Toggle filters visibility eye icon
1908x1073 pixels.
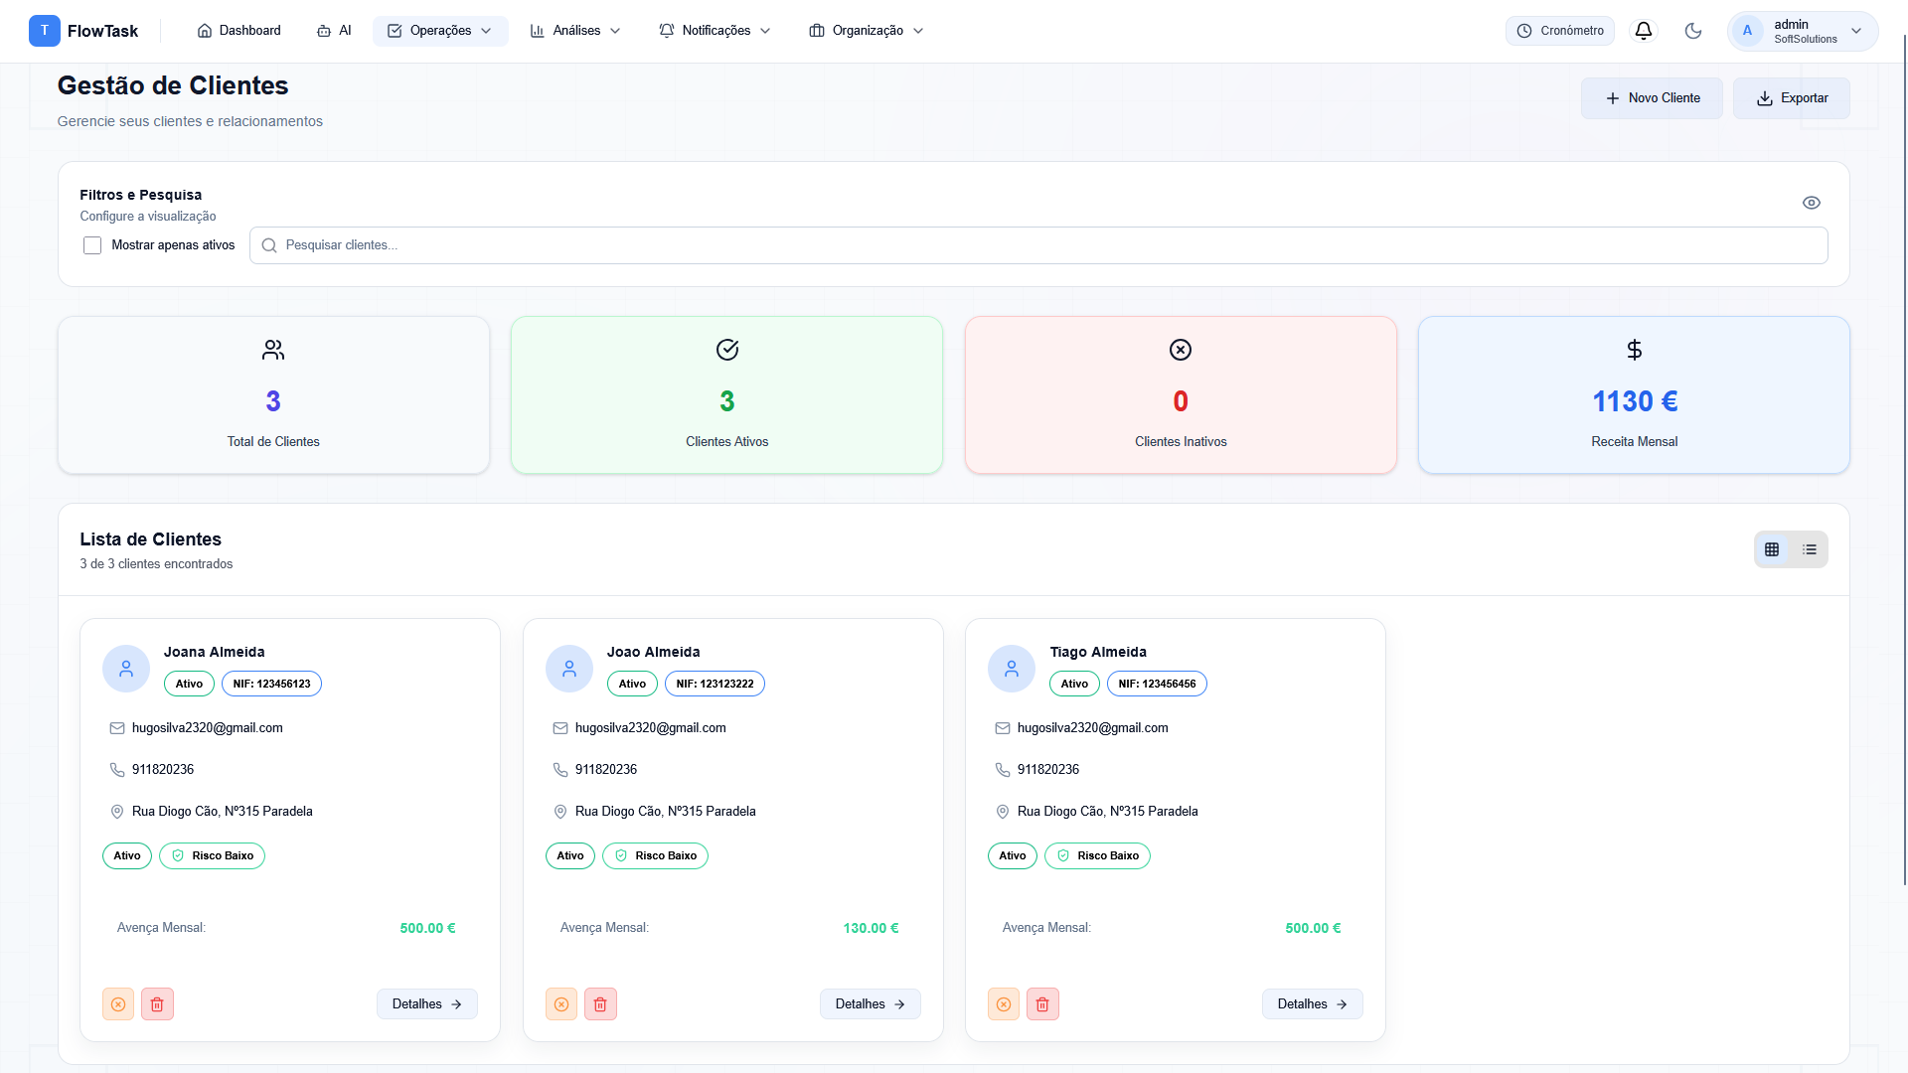point(1812,203)
